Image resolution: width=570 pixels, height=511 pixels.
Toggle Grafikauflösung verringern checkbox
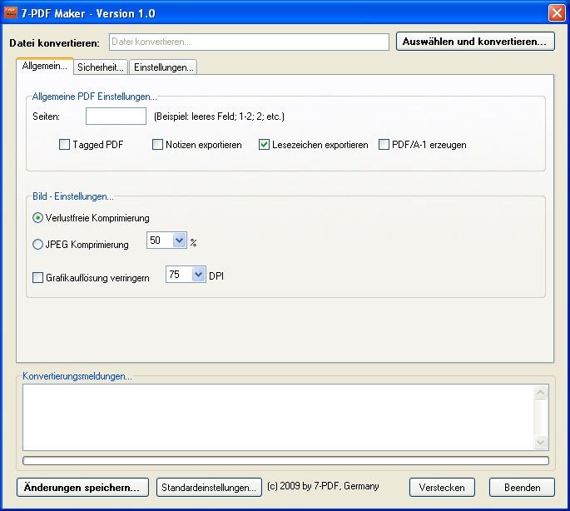click(x=38, y=278)
